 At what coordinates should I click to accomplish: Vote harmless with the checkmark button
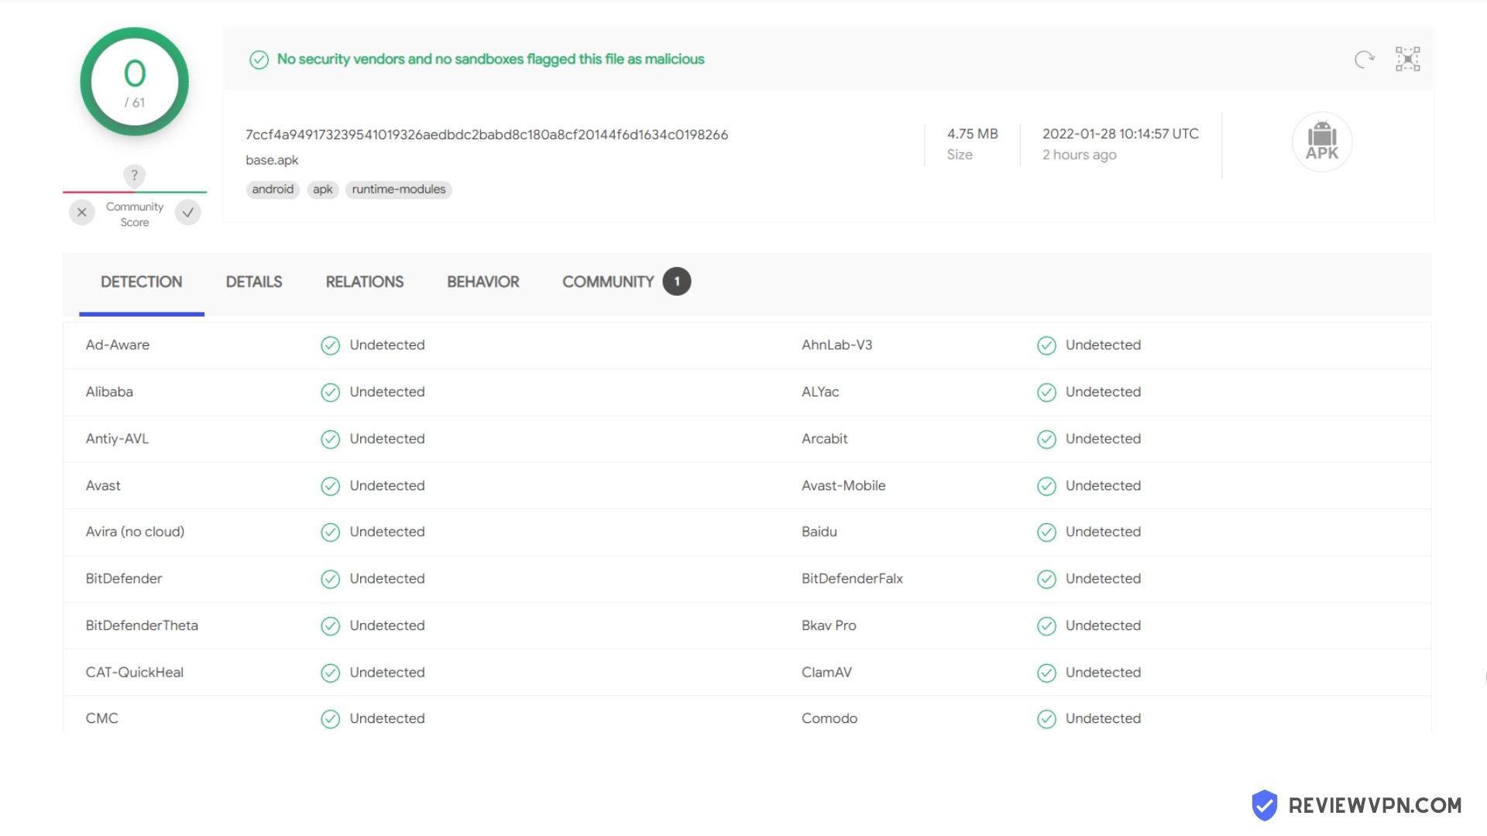(187, 212)
